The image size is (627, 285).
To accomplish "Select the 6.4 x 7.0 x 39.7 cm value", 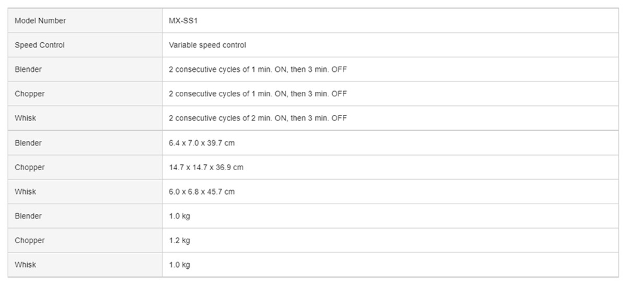I will [198, 143].
